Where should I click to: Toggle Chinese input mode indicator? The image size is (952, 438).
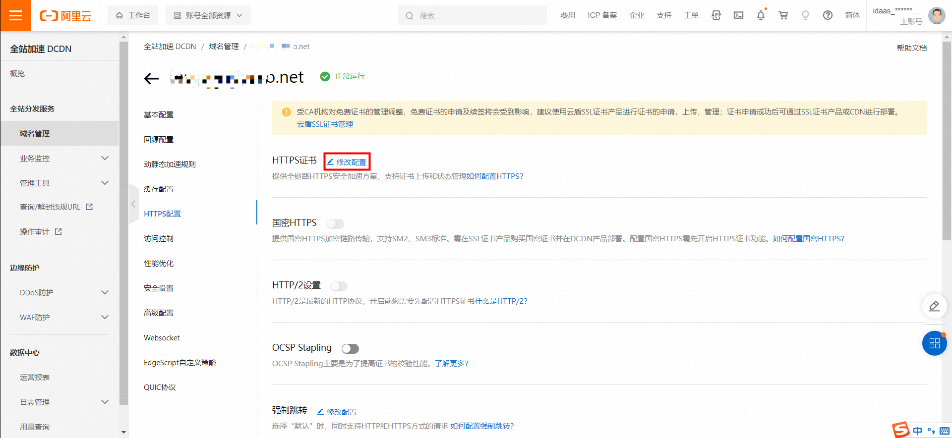(918, 431)
